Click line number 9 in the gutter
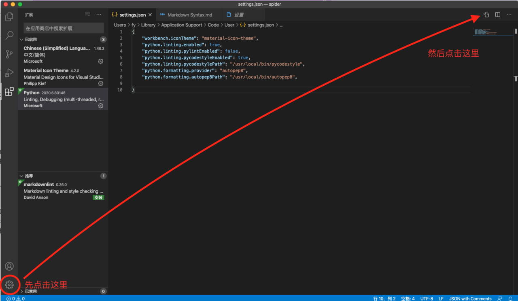Image resolution: width=518 pixels, height=301 pixels. tap(121, 83)
